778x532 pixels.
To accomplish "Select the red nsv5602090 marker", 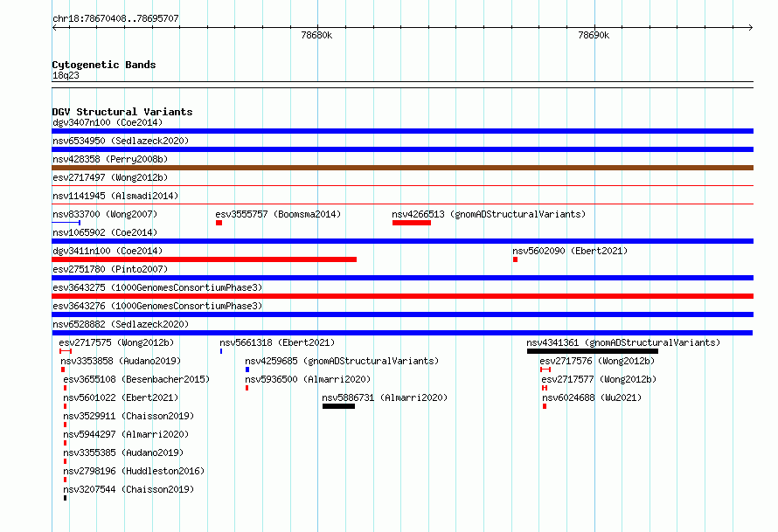I will (x=516, y=259).
